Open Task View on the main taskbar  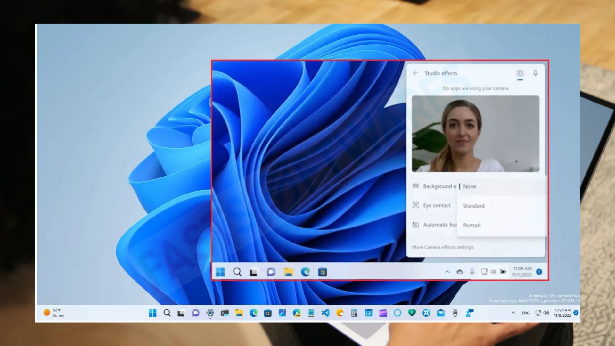(x=181, y=313)
